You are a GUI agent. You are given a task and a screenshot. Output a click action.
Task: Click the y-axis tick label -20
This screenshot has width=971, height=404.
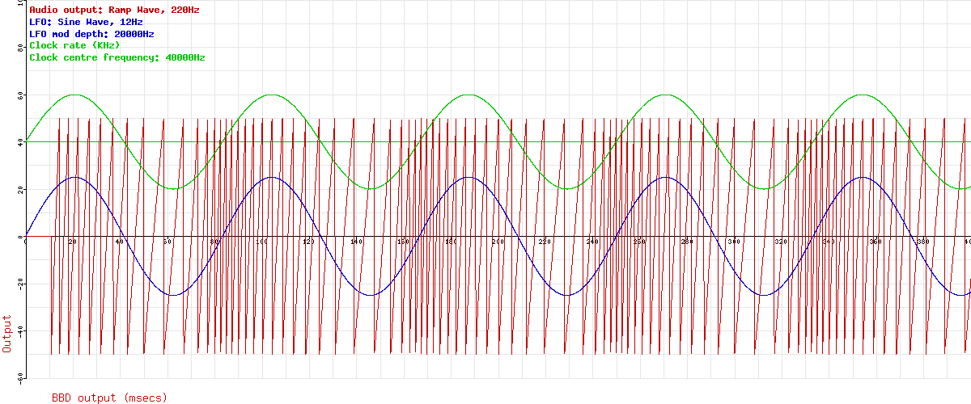20,284
